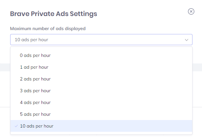Click the chevron arrow in the ads dropdown

(x=187, y=40)
